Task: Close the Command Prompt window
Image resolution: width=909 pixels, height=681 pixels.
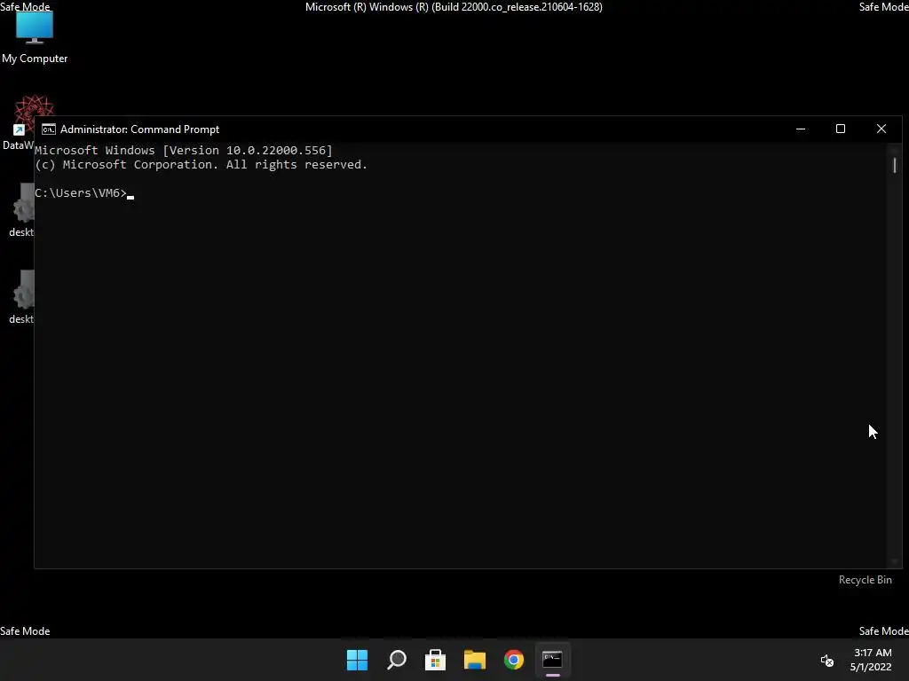Action: point(881,129)
